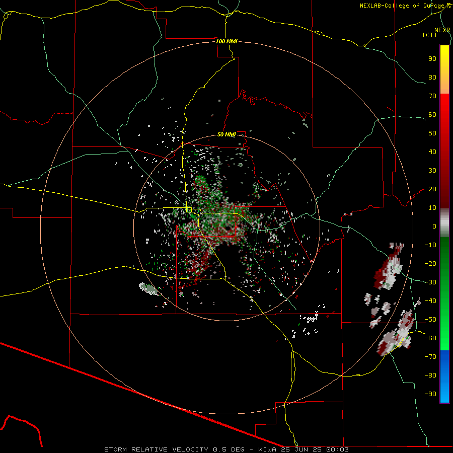The image size is (453, 453).
Task: Click the -30 value on velocity scale
Action: click(x=430, y=282)
